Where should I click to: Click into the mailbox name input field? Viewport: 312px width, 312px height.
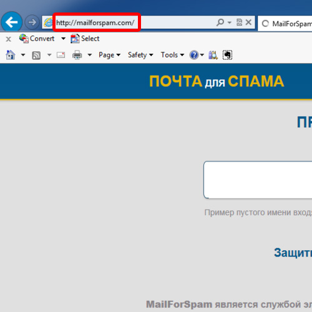tap(258, 180)
